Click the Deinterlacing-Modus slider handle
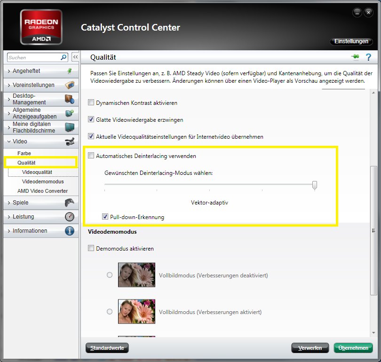The image size is (381, 362). click(315, 185)
